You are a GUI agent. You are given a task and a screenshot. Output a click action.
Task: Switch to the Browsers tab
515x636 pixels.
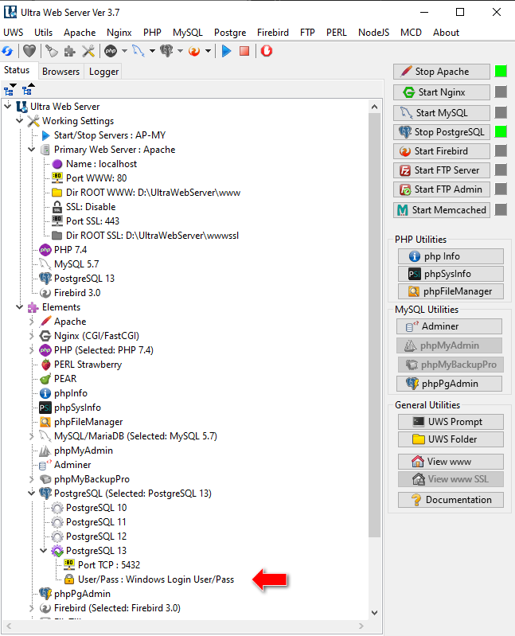tap(60, 72)
